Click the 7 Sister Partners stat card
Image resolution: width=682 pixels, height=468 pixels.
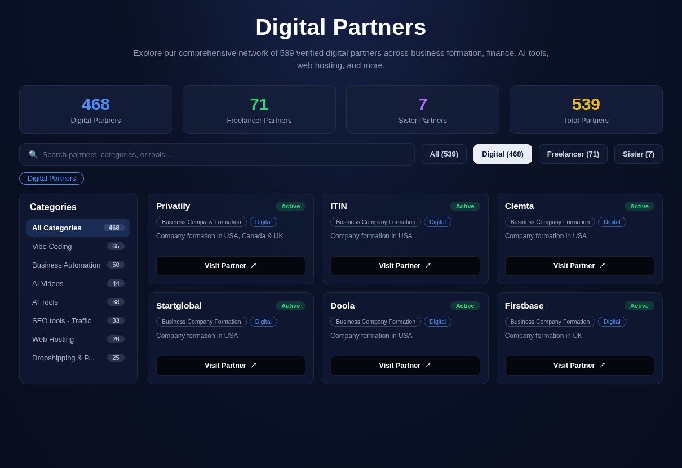point(423,110)
